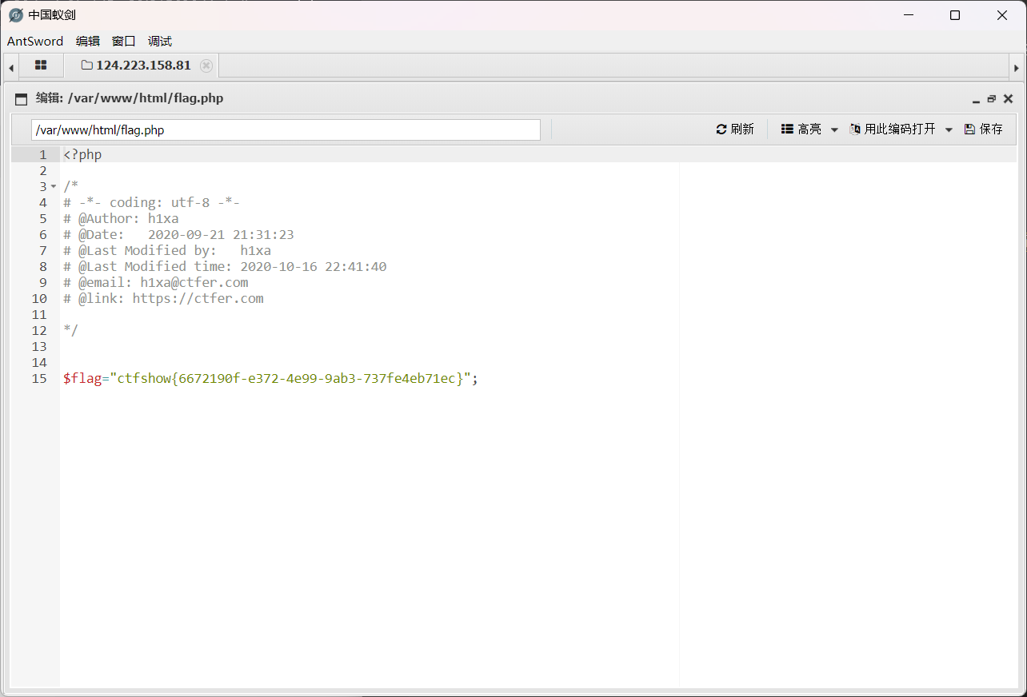1027x697 pixels.
Task: Open the 编辑 menu
Action: [x=88, y=42]
